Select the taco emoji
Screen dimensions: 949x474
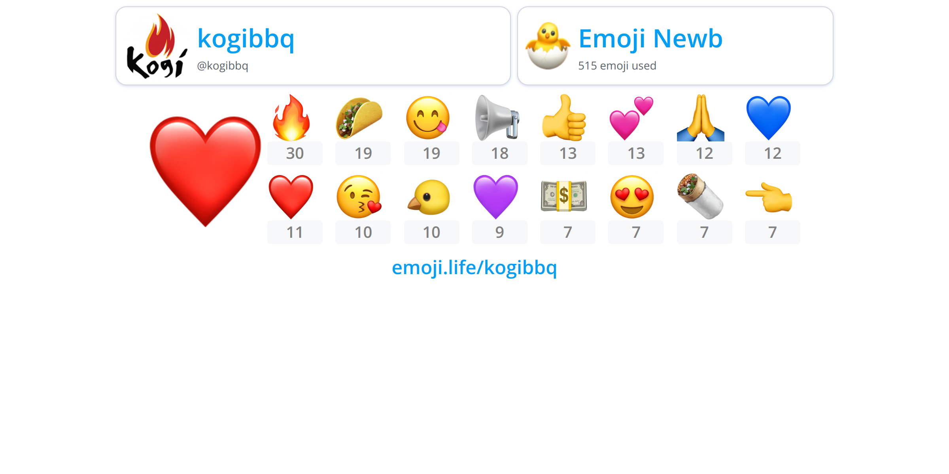click(359, 118)
